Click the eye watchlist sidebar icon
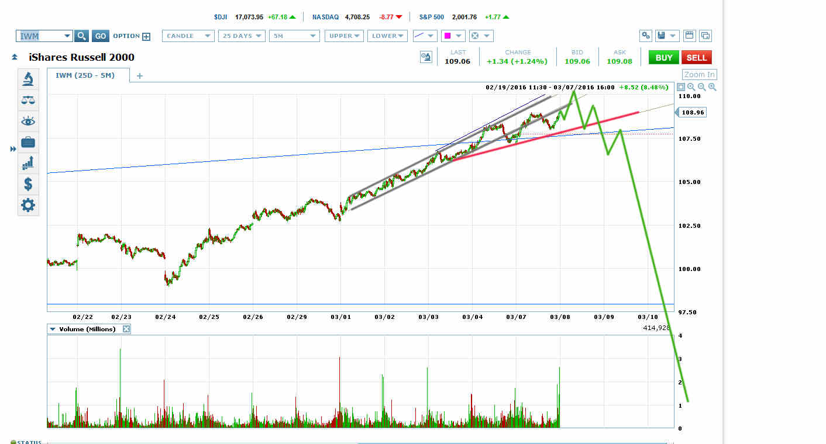Image resolution: width=826 pixels, height=444 pixels. 28,121
